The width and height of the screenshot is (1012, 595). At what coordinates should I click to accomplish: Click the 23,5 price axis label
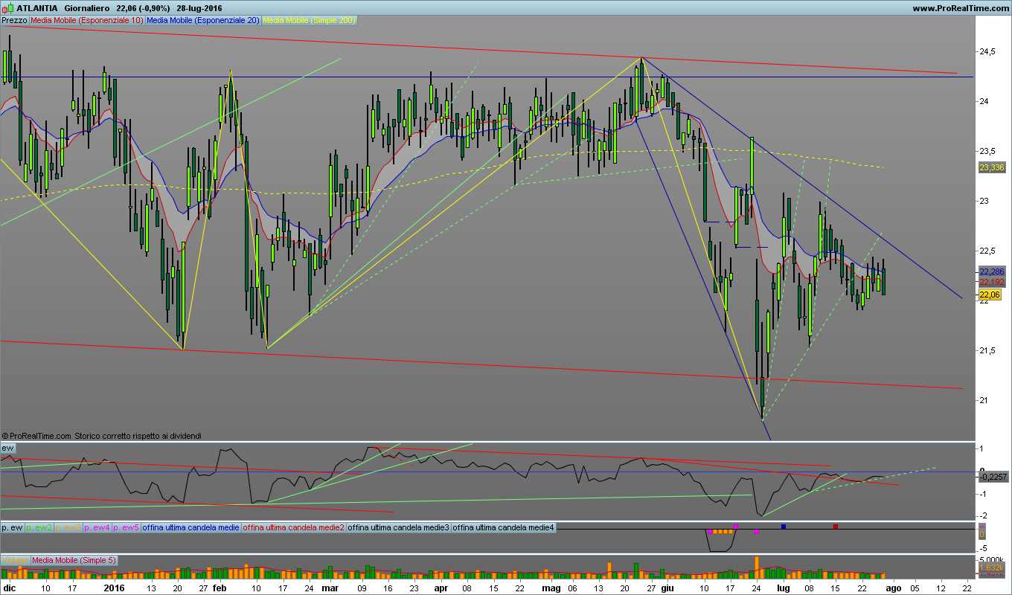[x=988, y=151]
